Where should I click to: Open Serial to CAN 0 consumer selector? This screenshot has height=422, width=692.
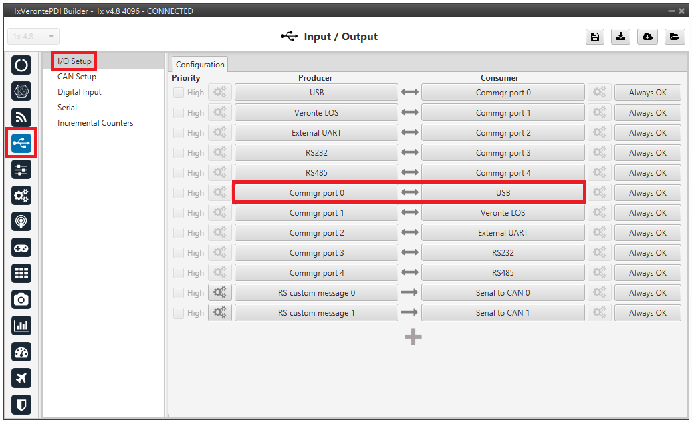tap(503, 293)
